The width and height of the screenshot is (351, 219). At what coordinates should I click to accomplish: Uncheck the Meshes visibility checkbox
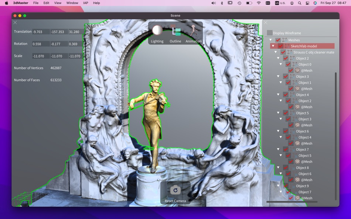coord(278,40)
